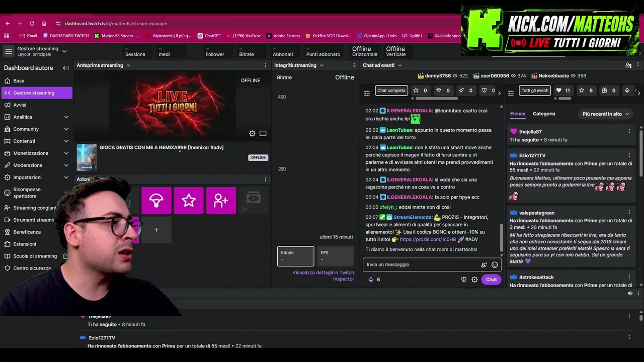Open Integrità streaming panel options menu
Viewport: 644px width, 362px height.
pos(354,65)
